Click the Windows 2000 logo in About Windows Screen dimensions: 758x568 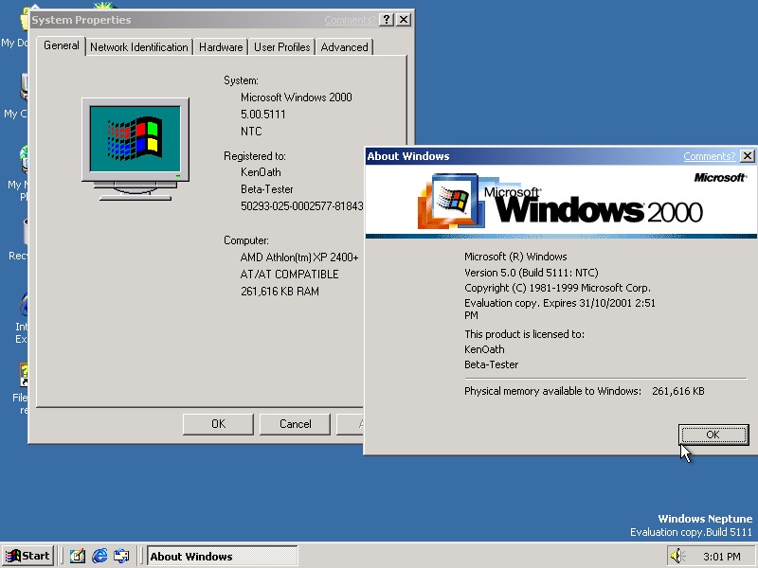point(561,202)
